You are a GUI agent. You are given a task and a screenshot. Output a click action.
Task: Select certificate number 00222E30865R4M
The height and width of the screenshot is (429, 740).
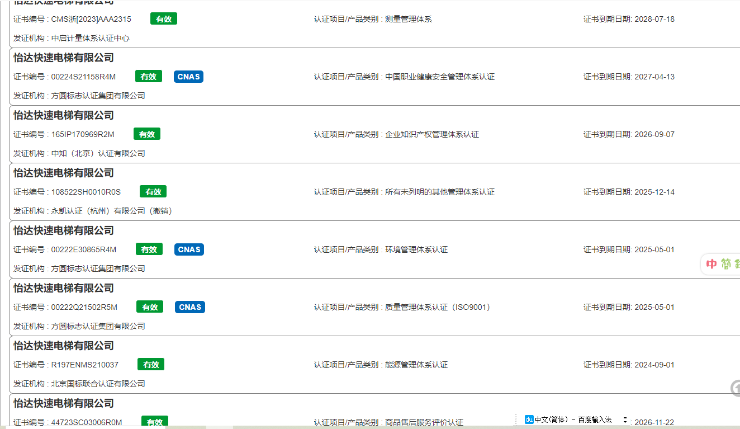84,249
